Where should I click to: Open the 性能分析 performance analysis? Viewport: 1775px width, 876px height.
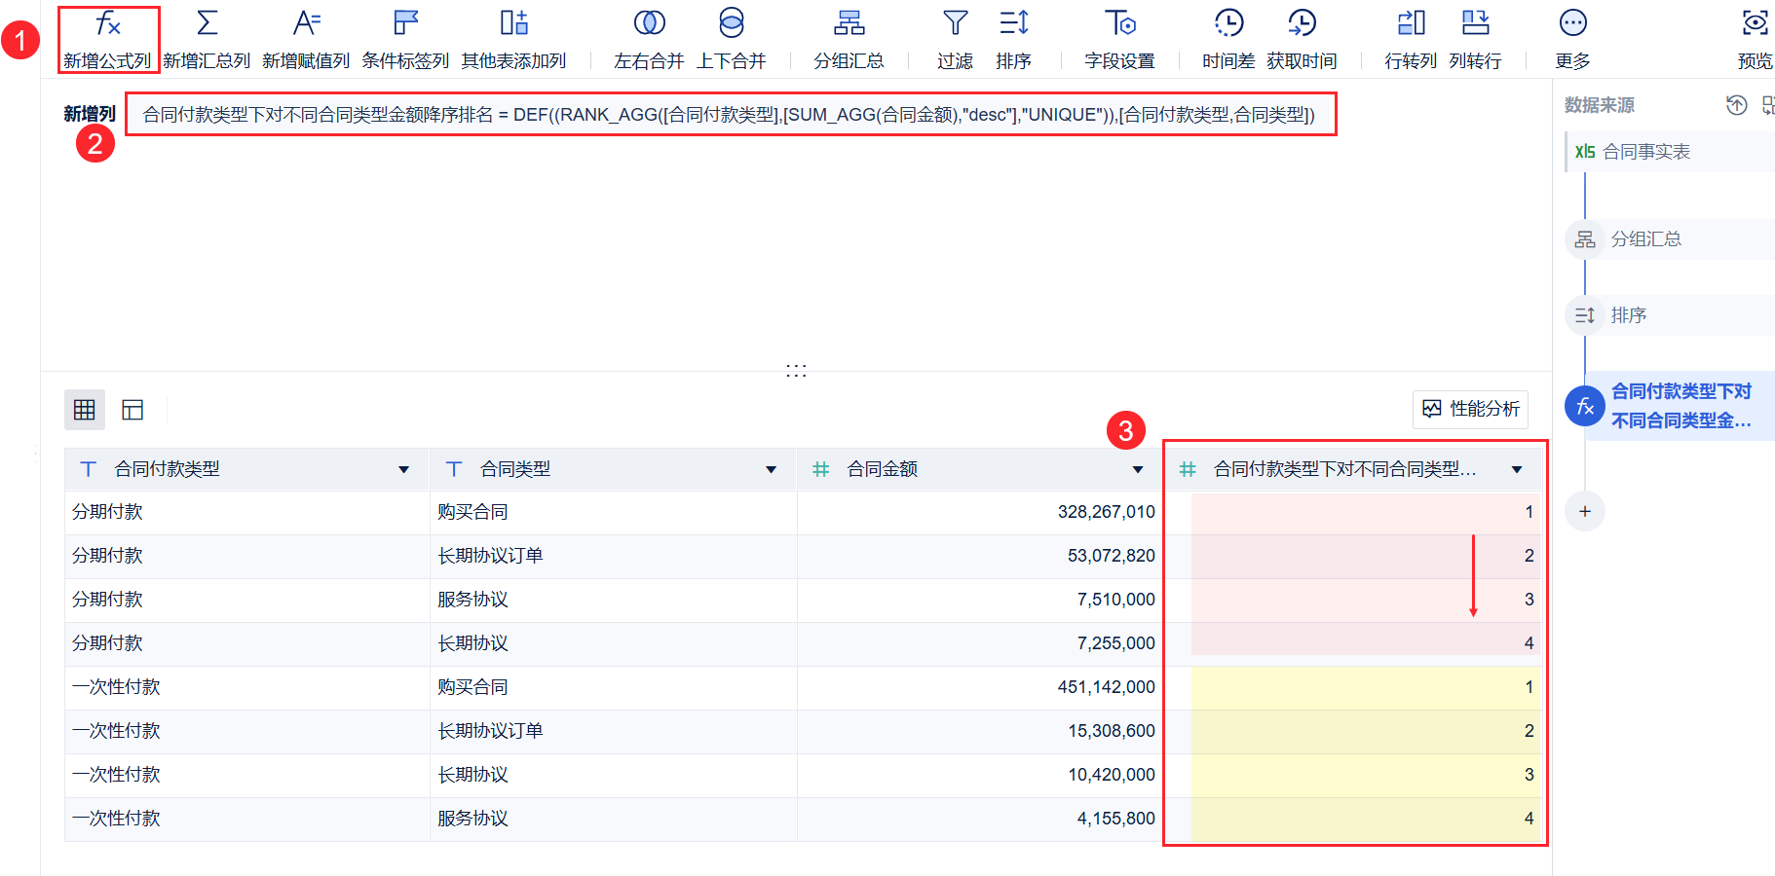pyautogui.click(x=1470, y=409)
